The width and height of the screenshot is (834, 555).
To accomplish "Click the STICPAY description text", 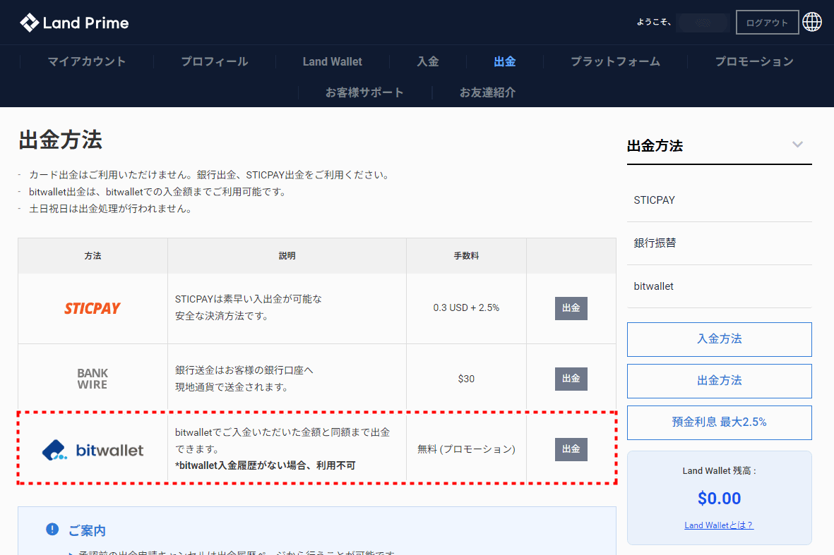I will click(249, 307).
